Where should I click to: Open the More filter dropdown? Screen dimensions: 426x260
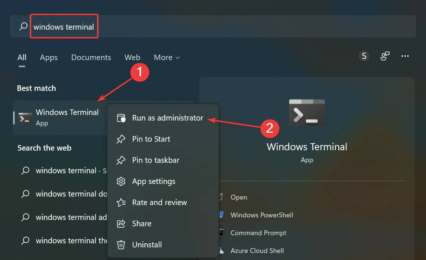pos(166,57)
